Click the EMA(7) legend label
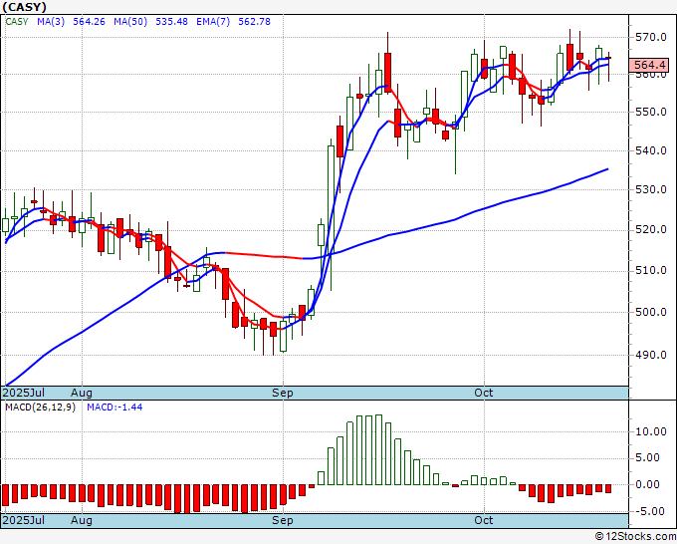 point(213,21)
